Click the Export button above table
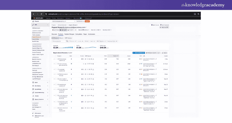 [165, 52]
